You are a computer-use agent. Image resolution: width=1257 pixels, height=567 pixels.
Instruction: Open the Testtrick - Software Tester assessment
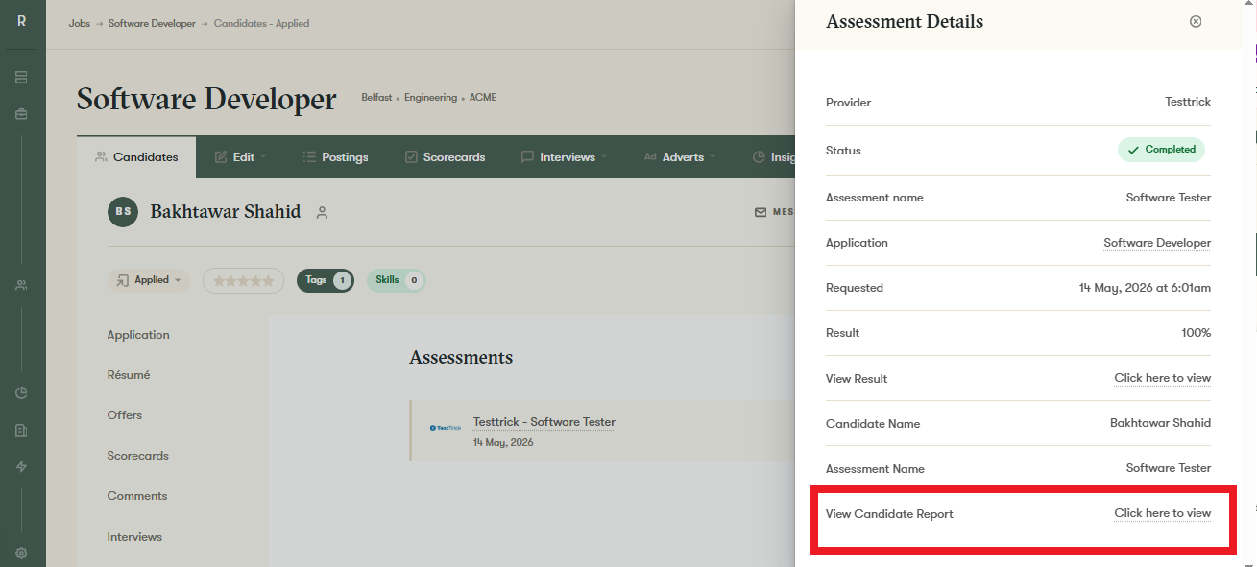click(544, 422)
